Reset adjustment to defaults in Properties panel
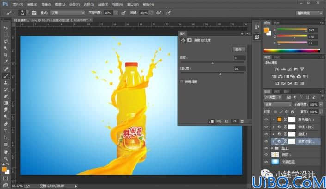Screen dimensions: 326x189 (227, 121)
